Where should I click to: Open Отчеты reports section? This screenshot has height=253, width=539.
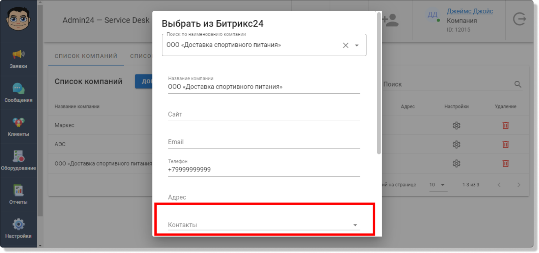pyautogui.click(x=18, y=195)
